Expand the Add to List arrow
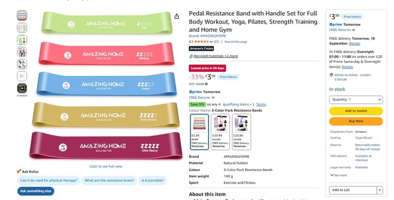This screenshot has width=394, height=200. tap(380, 190)
